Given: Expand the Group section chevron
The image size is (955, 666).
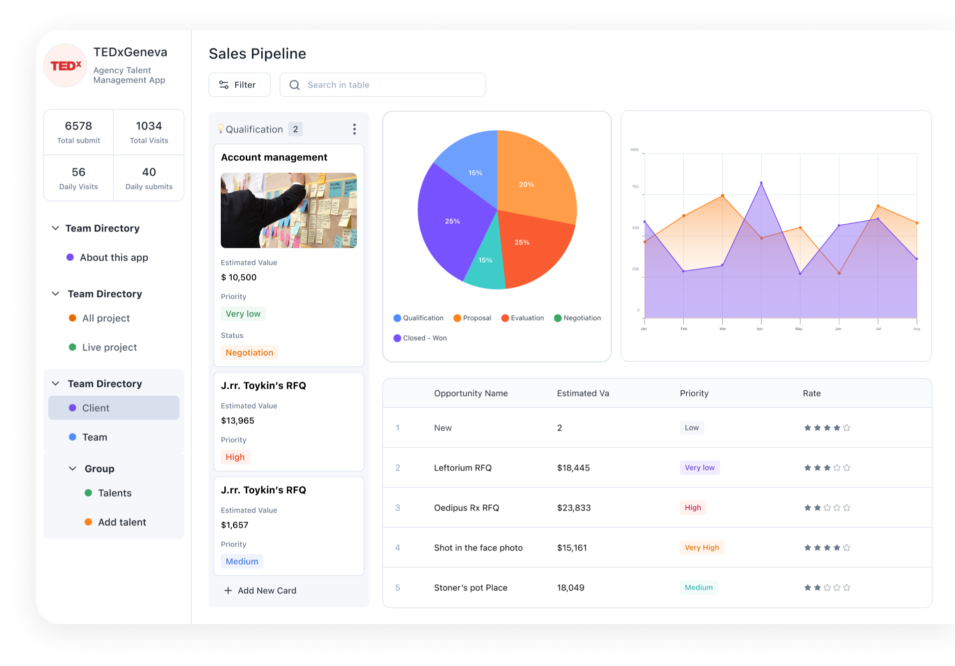Looking at the screenshot, I should [72, 468].
